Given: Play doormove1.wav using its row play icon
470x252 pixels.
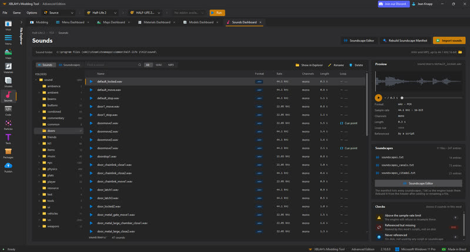Looking at the screenshot, I should click(91, 123).
